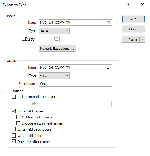The width and height of the screenshot is (150, 156).
Task: Open file browser icon in Input Name field
Action: pos(108,23)
